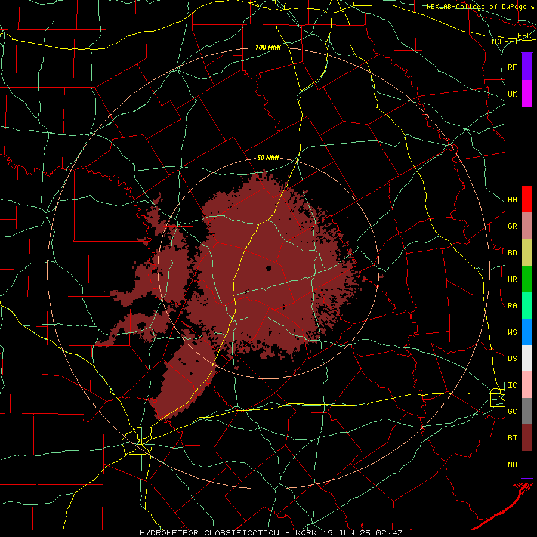Click the GC legend label

(x=512, y=412)
